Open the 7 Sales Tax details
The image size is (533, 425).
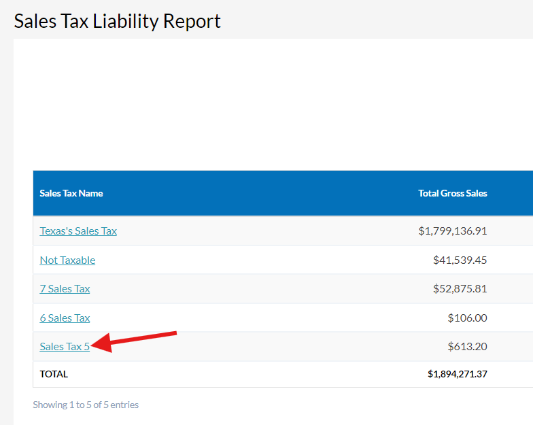pos(65,289)
